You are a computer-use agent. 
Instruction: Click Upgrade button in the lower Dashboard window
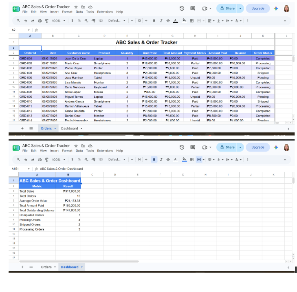(258, 147)
